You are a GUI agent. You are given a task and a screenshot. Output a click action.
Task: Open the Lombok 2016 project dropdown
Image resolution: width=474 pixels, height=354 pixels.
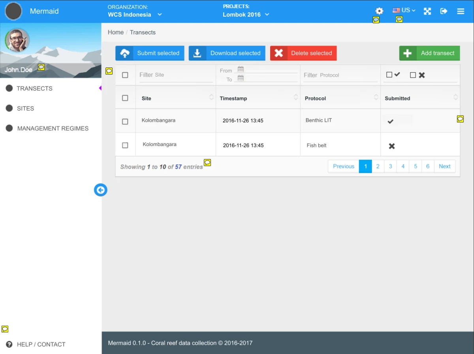[x=246, y=15]
